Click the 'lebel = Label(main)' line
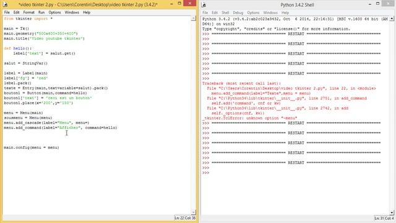This screenshot has width=396, height=223. tap(26, 73)
